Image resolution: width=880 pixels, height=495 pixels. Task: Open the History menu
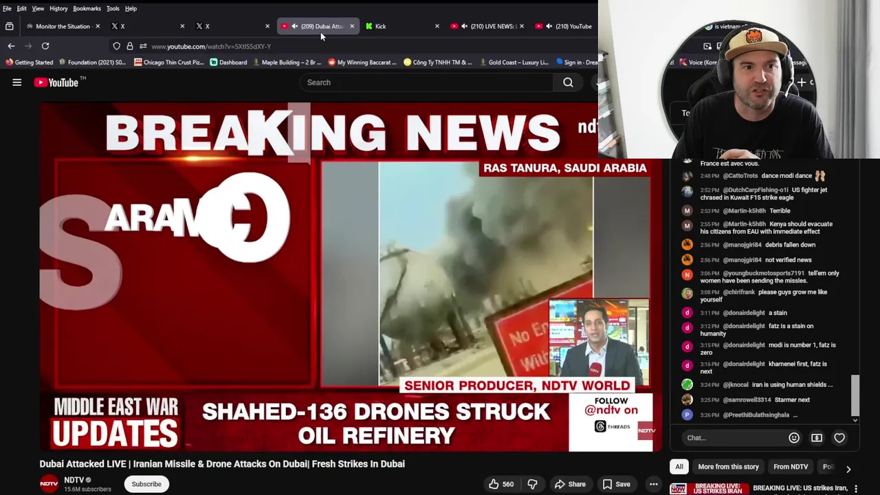[58, 8]
